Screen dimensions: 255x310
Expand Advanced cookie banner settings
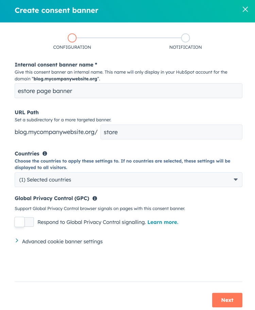[x=62, y=241]
